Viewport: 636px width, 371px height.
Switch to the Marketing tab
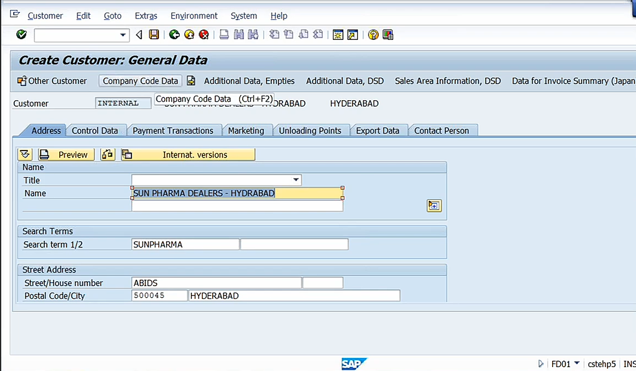246,130
